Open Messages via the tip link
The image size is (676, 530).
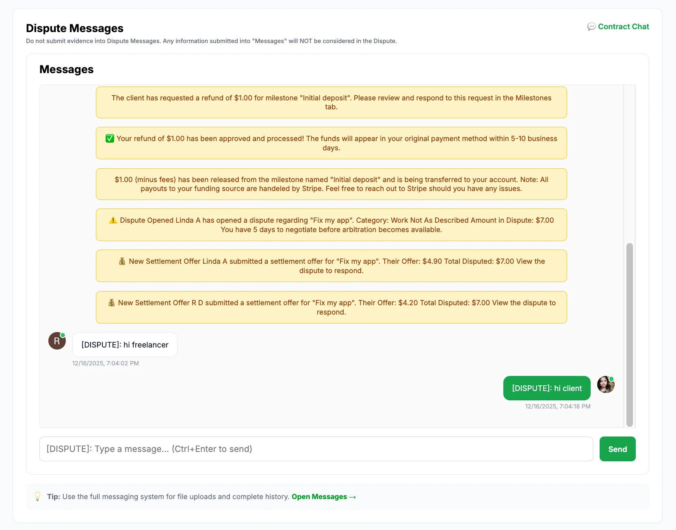click(x=323, y=496)
